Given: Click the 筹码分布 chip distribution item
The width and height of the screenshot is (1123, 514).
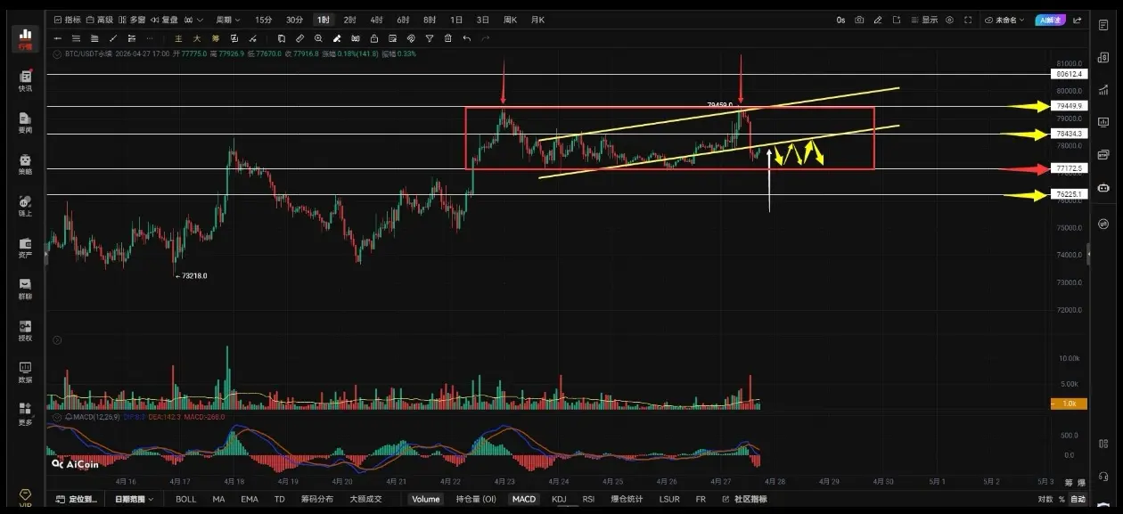Looking at the screenshot, I should 316,499.
